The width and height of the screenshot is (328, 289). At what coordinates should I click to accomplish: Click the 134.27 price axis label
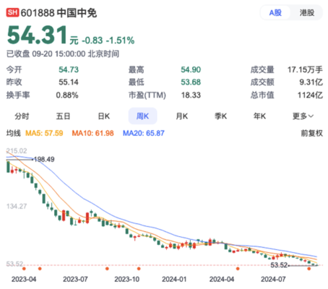click(17, 206)
